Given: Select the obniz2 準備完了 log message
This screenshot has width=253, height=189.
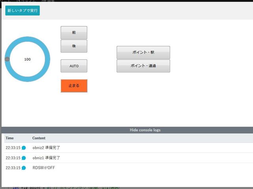Looking at the screenshot, I should [46, 148].
